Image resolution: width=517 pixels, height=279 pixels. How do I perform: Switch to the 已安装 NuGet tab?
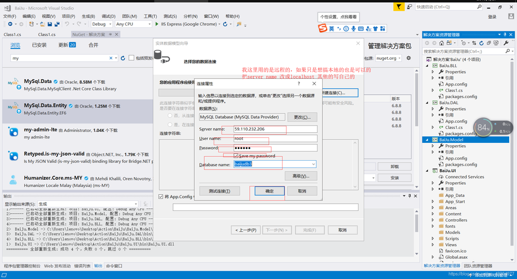tap(39, 45)
